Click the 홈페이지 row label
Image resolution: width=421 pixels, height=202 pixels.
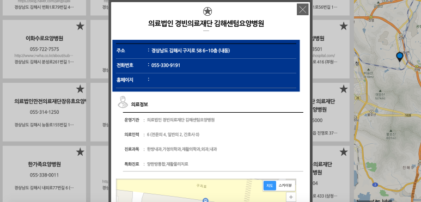click(x=125, y=80)
